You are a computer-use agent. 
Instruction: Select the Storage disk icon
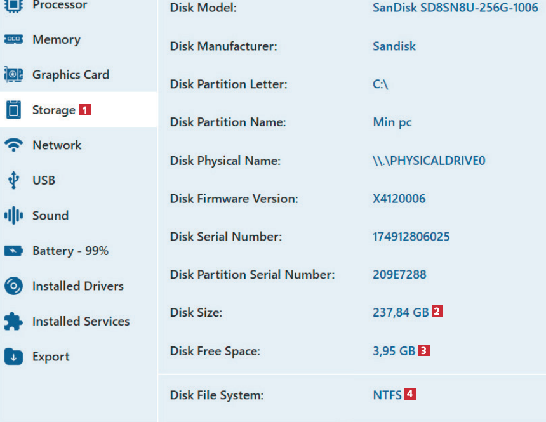coord(13,110)
